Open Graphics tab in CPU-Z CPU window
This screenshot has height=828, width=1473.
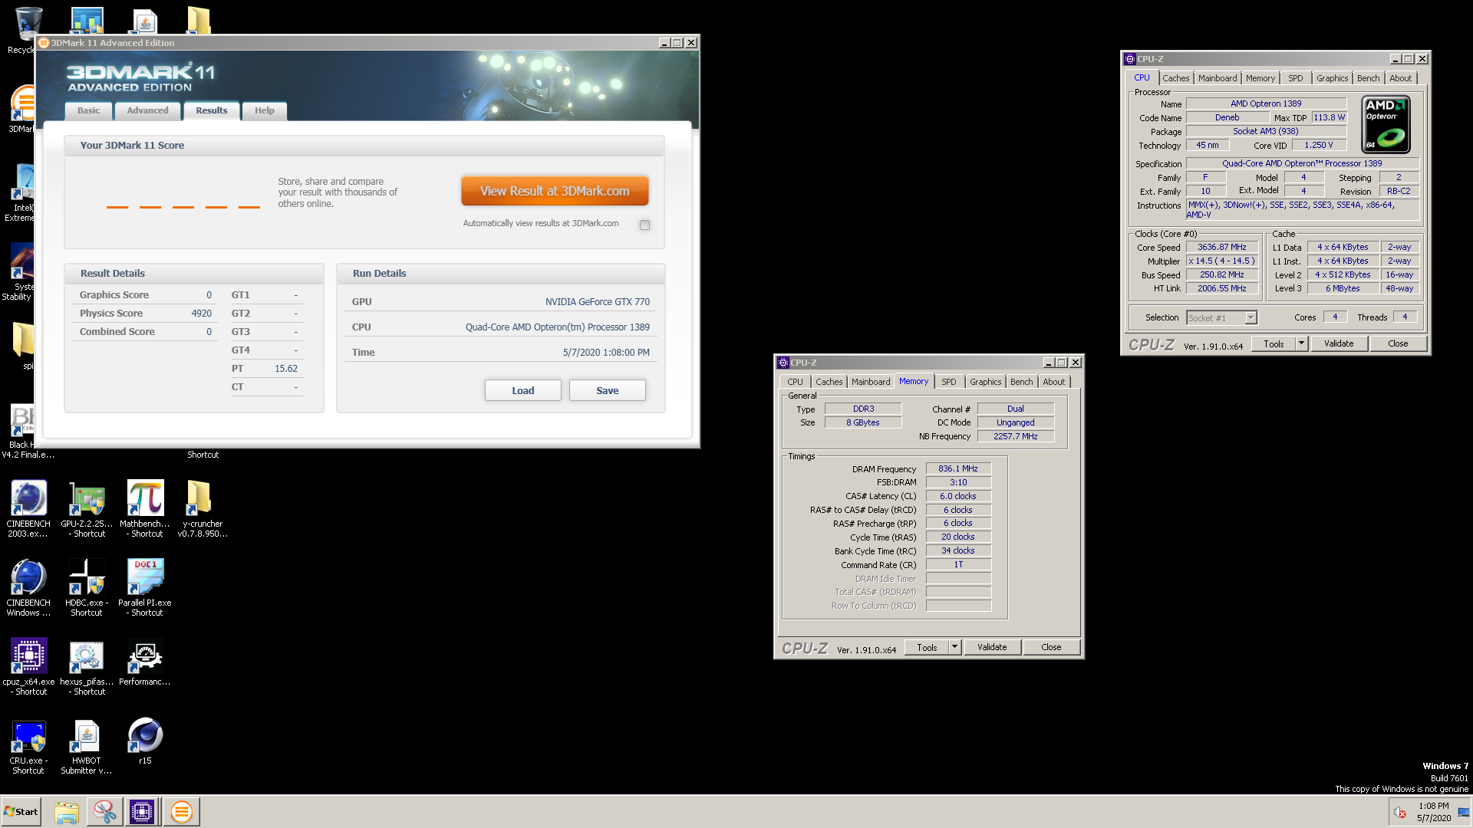[x=1333, y=78]
